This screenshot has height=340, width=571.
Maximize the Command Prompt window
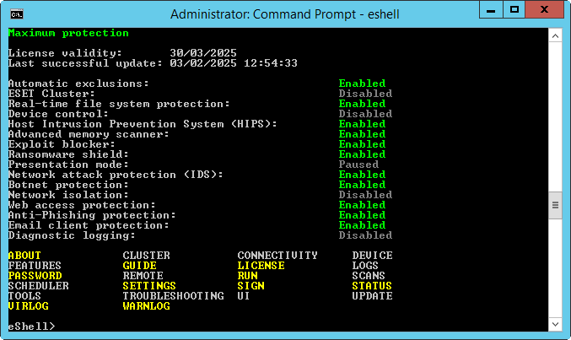pos(514,11)
